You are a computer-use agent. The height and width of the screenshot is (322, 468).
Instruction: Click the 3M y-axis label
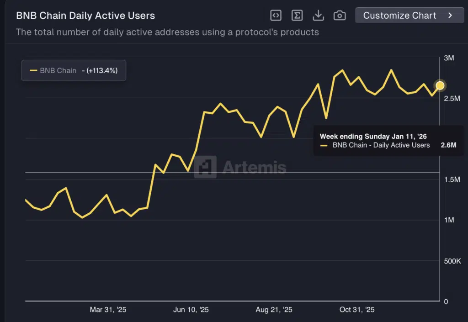tap(449, 58)
